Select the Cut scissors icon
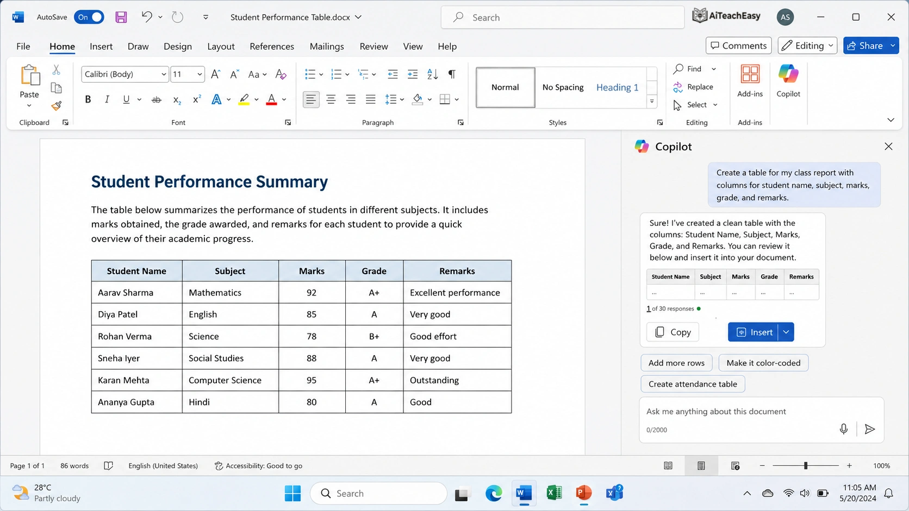This screenshot has height=511, width=909. [x=56, y=70]
